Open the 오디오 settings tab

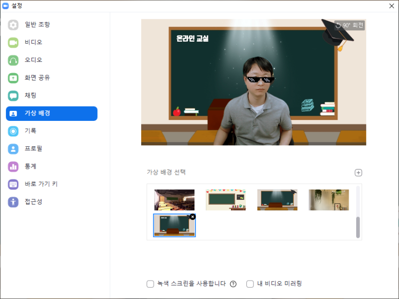52,60
